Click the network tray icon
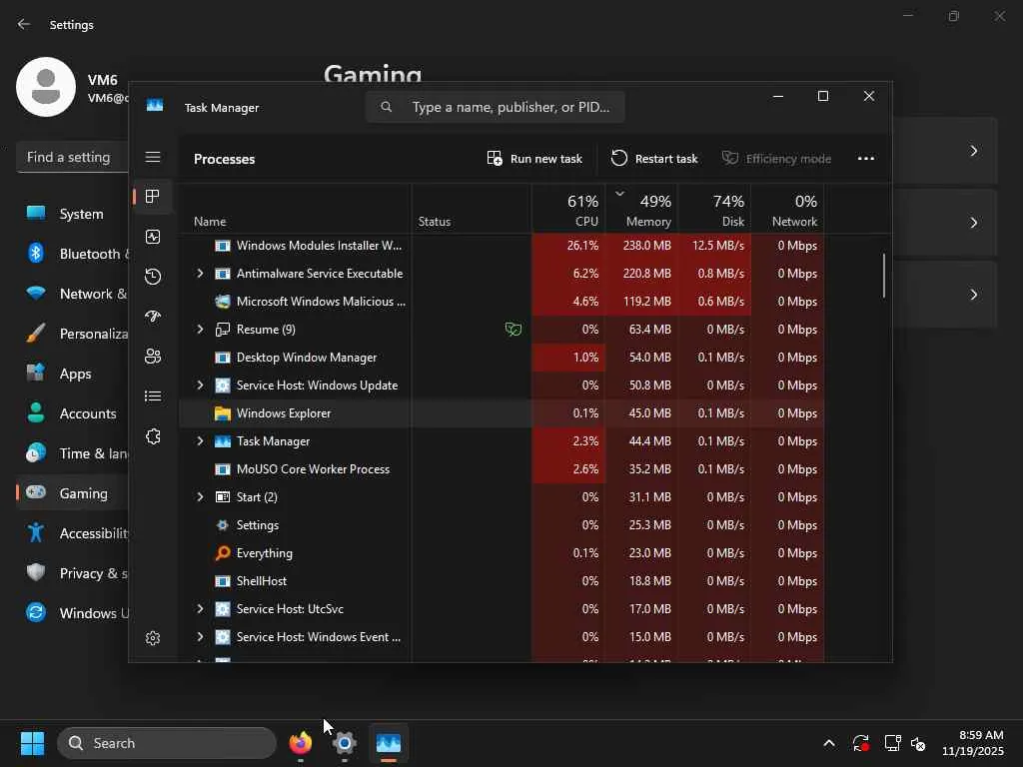The width and height of the screenshot is (1023, 767). pos(892,743)
